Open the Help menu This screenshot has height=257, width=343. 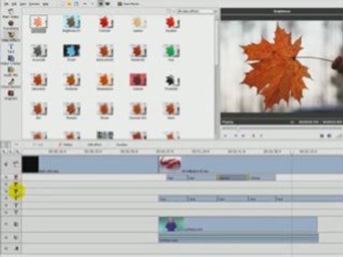click(46, 4)
